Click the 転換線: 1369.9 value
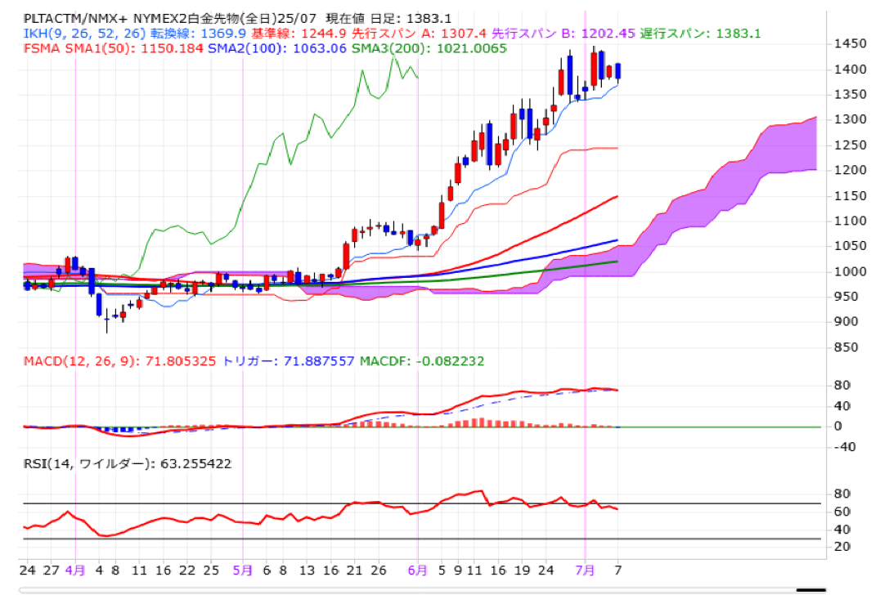The height and width of the screenshot is (608, 880). pos(198,34)
